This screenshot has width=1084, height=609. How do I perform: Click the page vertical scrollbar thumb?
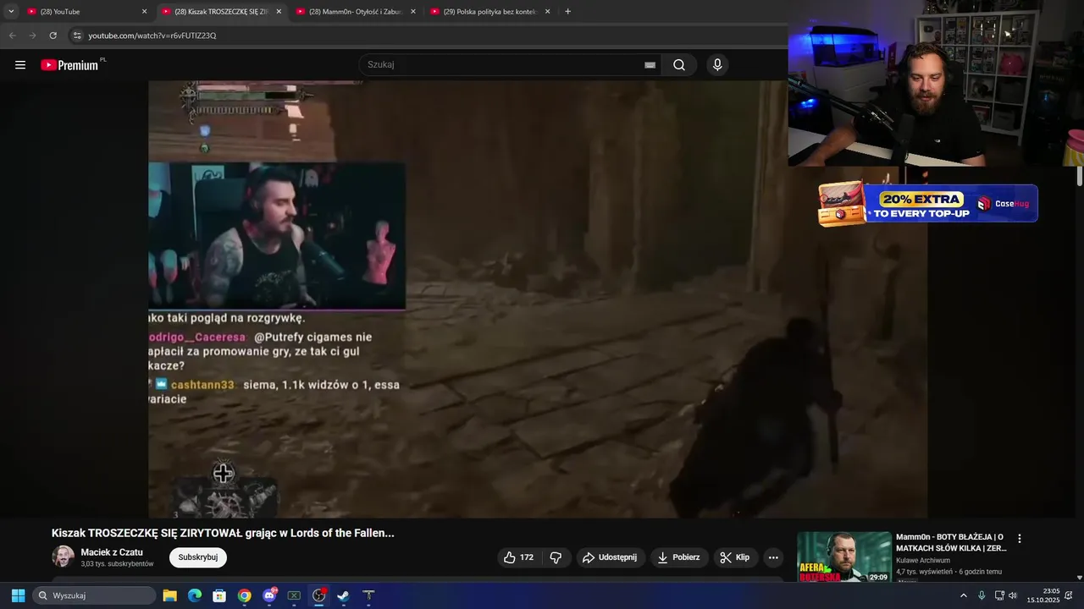point(1080,176)
